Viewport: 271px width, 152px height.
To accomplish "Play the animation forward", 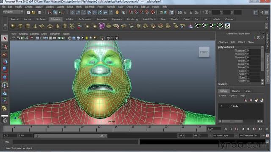I will tap(249, 129).
